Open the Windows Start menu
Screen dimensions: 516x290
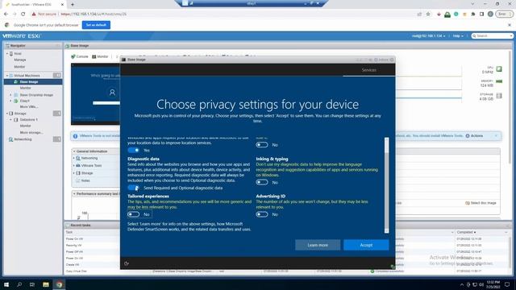coord(6,284)
